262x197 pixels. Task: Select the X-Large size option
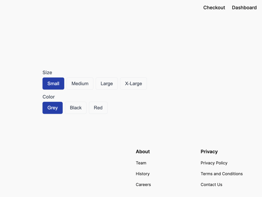tap(133, 84)
